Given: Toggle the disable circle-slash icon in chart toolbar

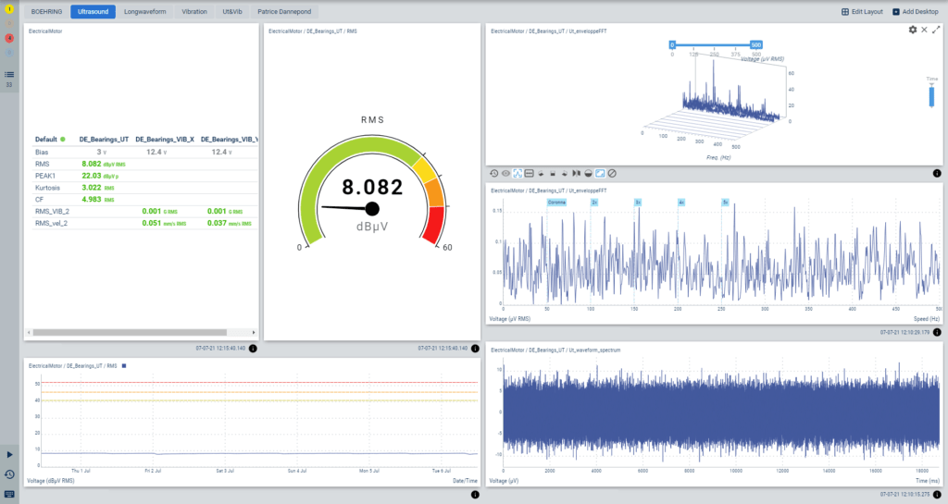Looking at the screenshot, I should (612, 173).
